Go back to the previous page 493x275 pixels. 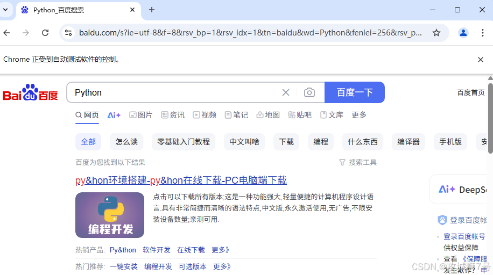tap(6, 33)
